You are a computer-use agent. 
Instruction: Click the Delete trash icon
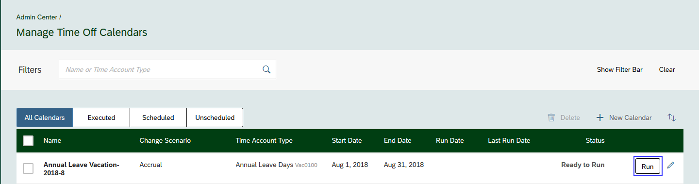coord(551,117)
